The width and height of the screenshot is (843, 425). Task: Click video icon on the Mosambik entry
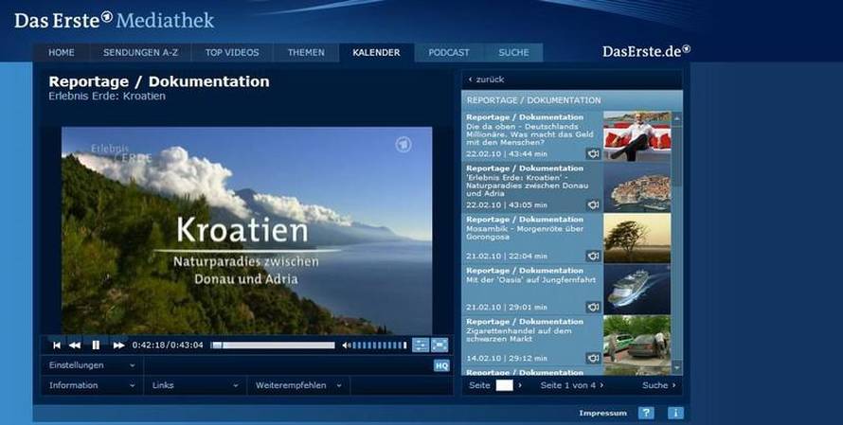(593, 256)
